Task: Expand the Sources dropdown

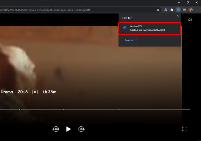Action: point(130,40)
